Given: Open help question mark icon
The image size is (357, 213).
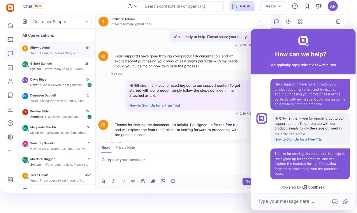Looking at the screenshot, I should (x=295, y=6).
